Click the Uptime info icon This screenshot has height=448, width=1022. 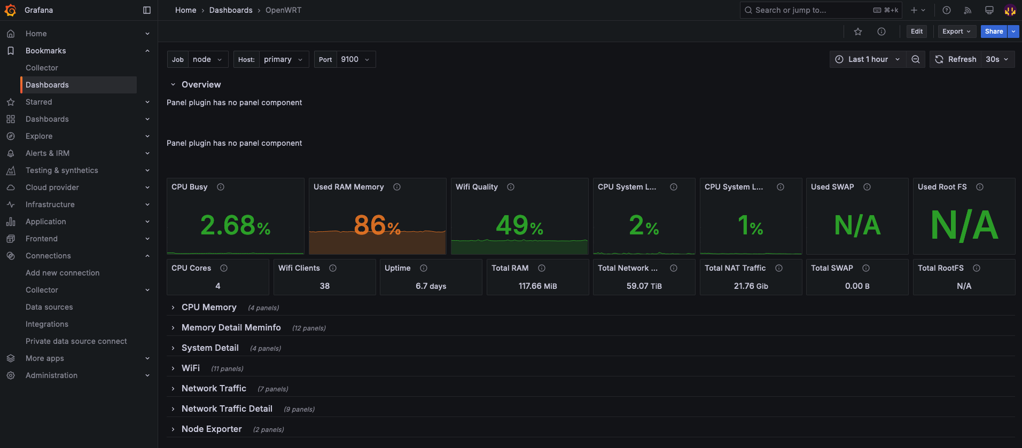pyautogui.click(x=424, y=268)
